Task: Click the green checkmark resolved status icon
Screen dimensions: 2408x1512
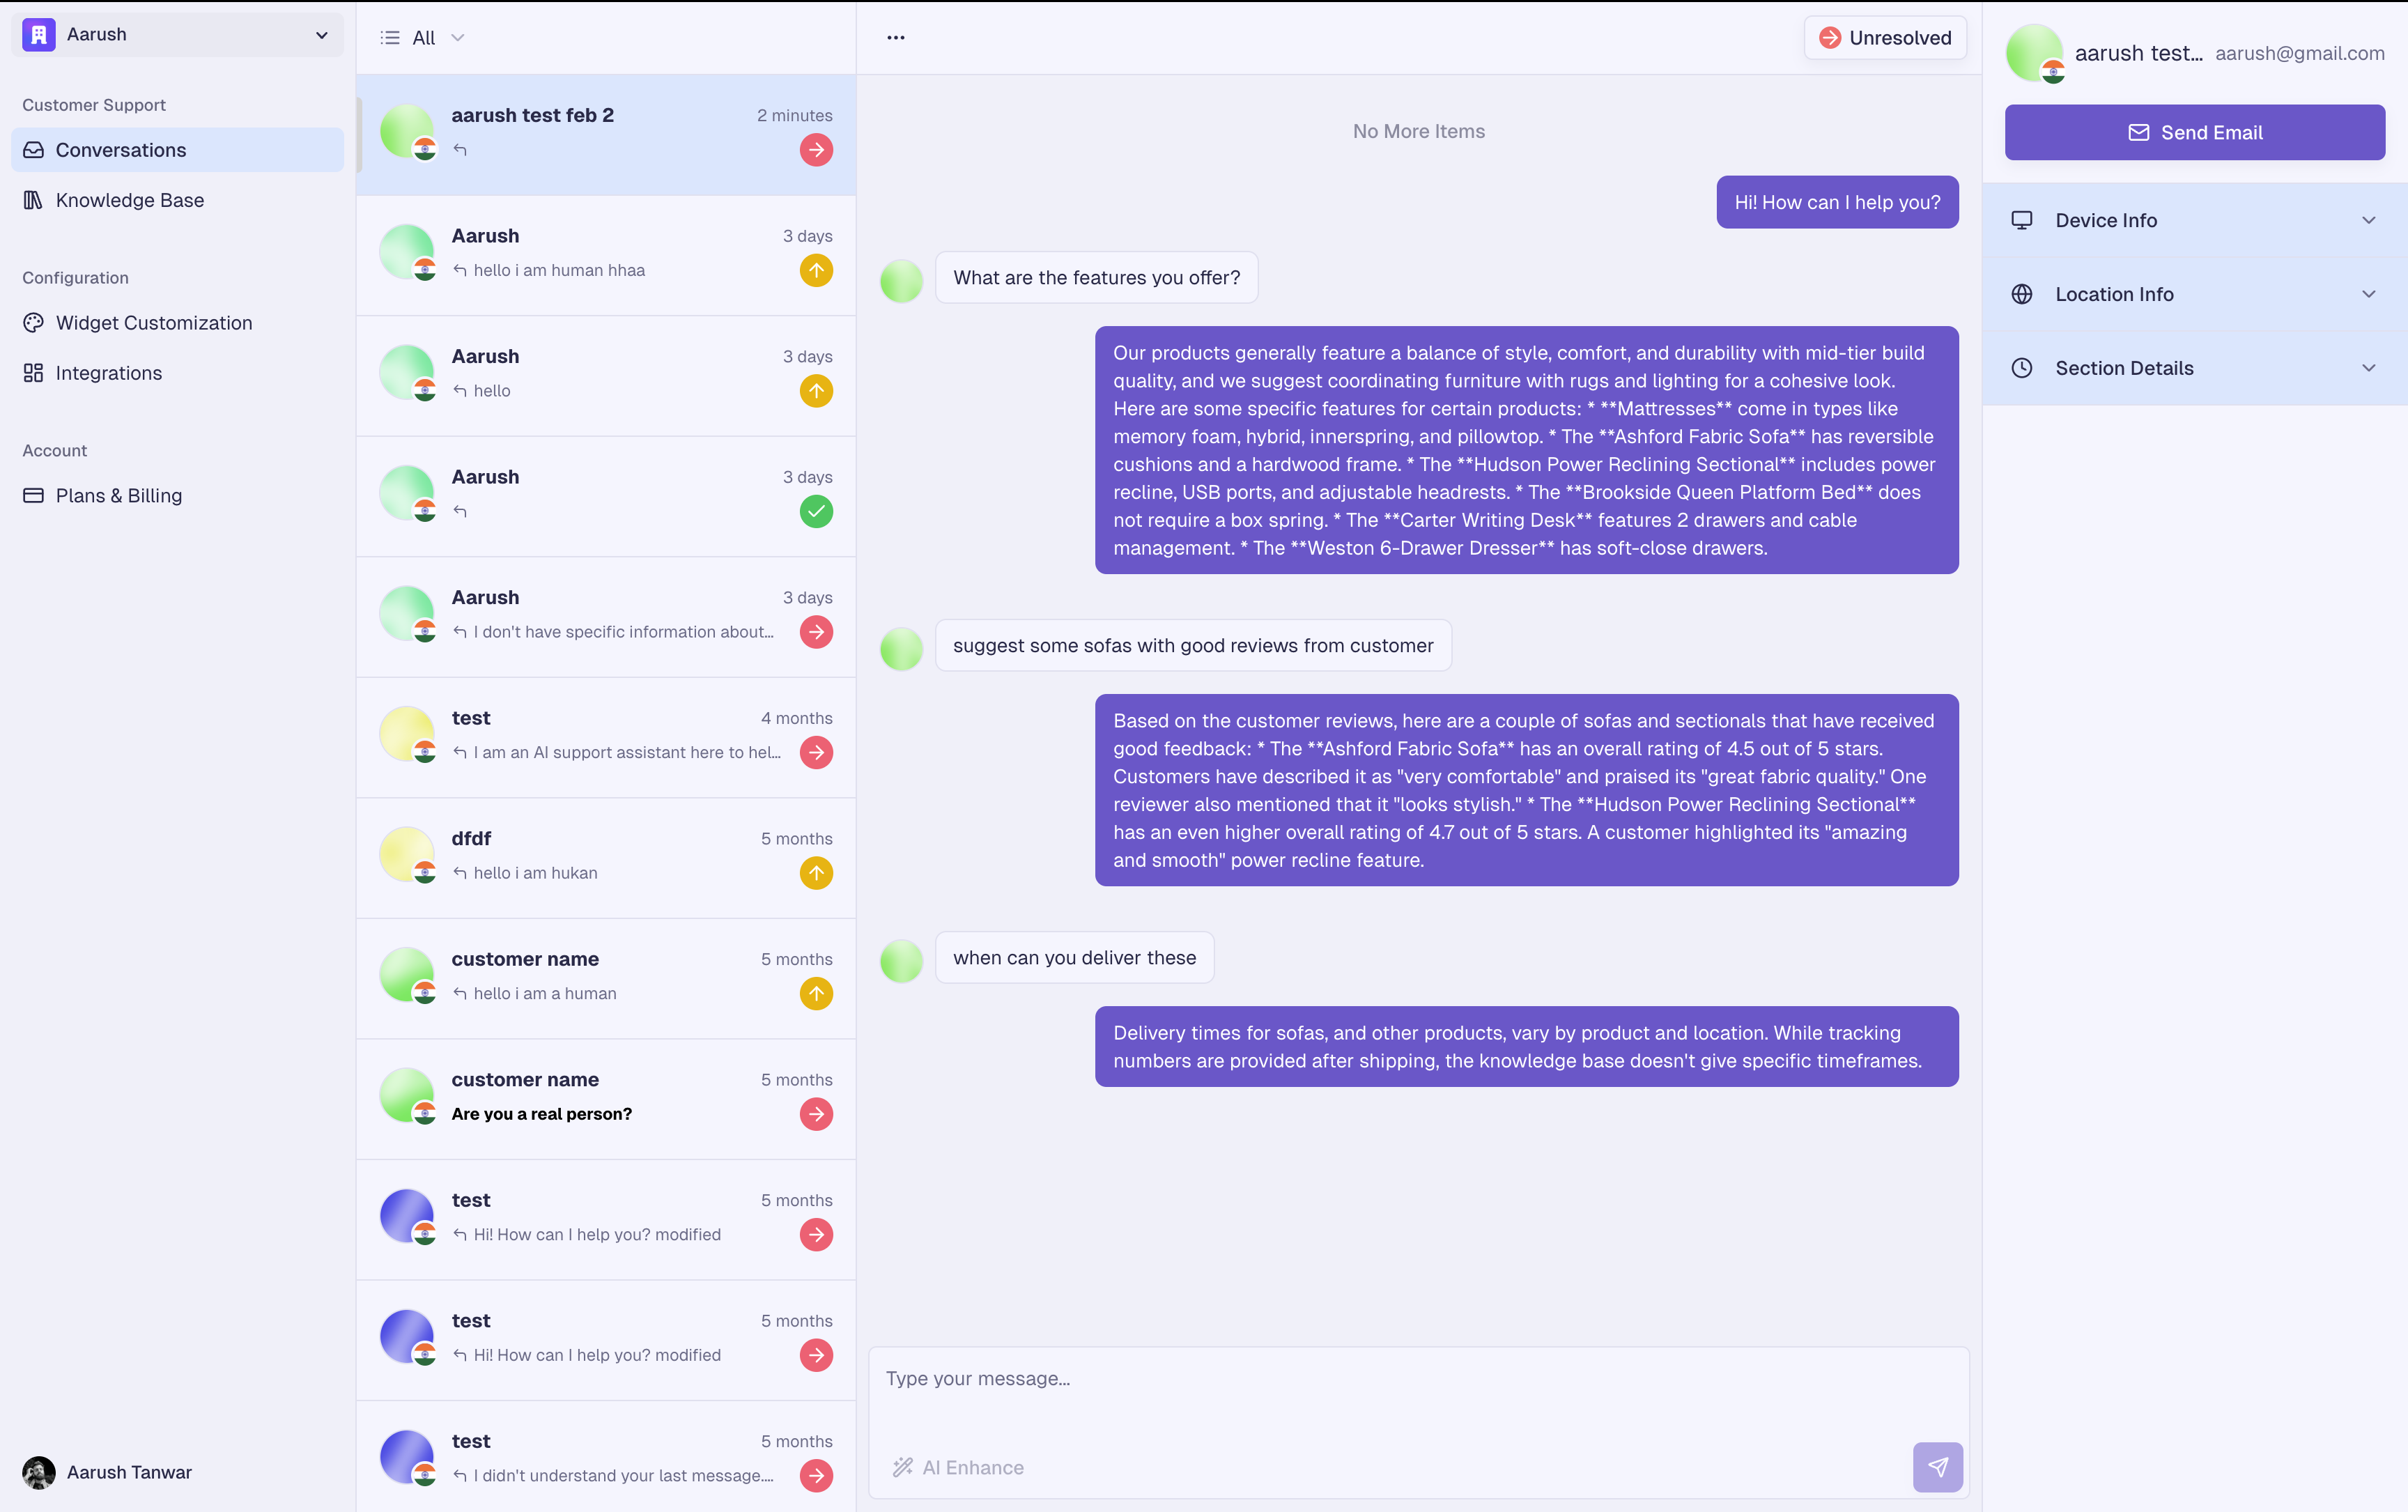Action: pos(816,511)
